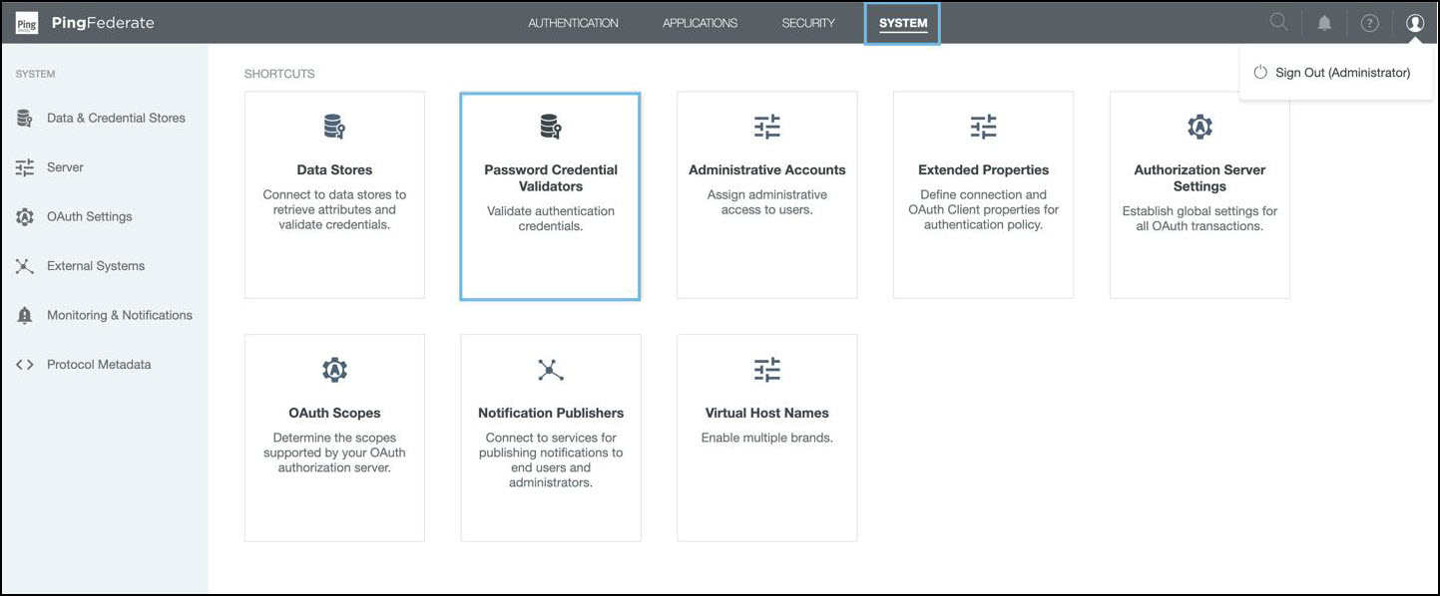The width and height of the screenshot is (1440, 596).
Task: Click the OAuth Scopes gear icon
Action: point(333,370)
